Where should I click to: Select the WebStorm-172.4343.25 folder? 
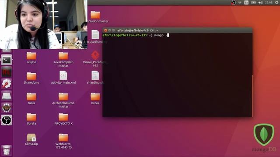click(63, 141)
